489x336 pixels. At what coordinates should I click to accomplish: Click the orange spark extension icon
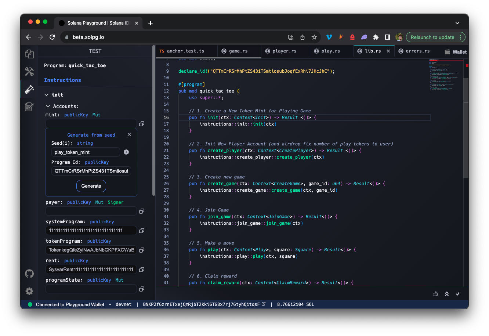click(x=341, y=37)
